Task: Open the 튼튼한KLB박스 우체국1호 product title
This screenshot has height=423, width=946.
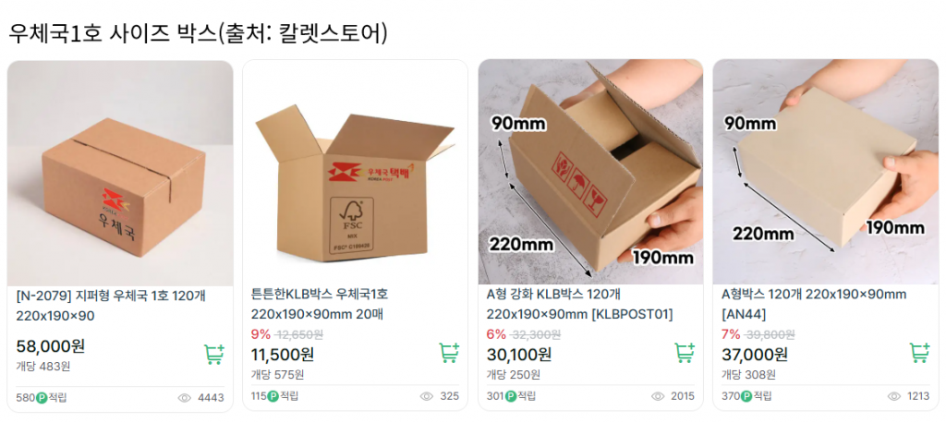Action: [x=320, y=304]
